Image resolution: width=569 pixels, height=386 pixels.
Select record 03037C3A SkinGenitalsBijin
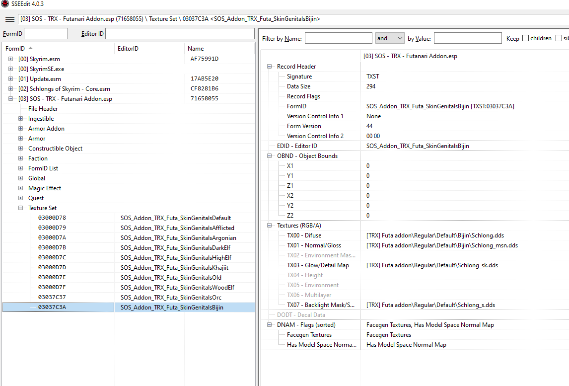point(129,307)
